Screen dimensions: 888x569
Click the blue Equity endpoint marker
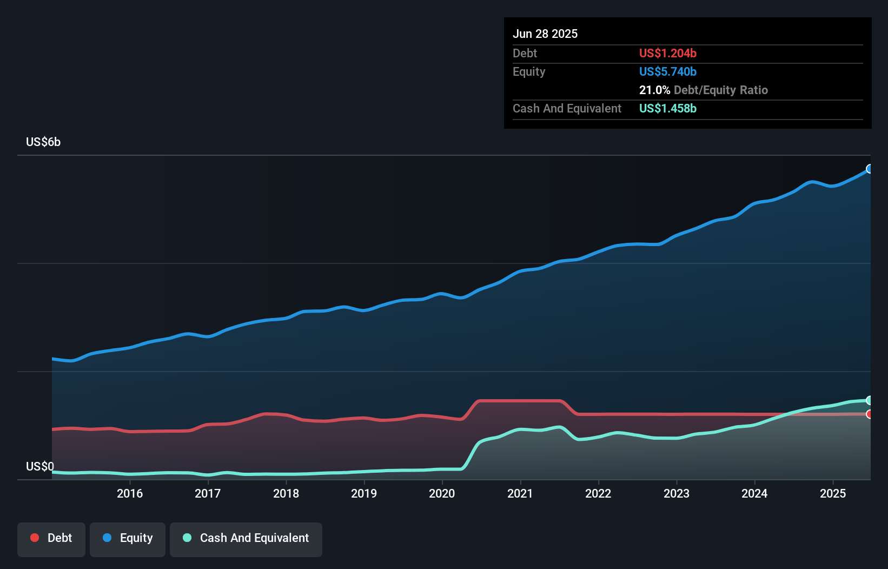pyautogui.click(x=870, y=169)
